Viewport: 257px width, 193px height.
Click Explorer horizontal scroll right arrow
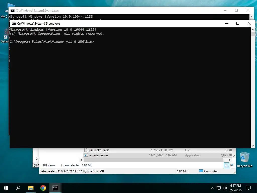229,160
